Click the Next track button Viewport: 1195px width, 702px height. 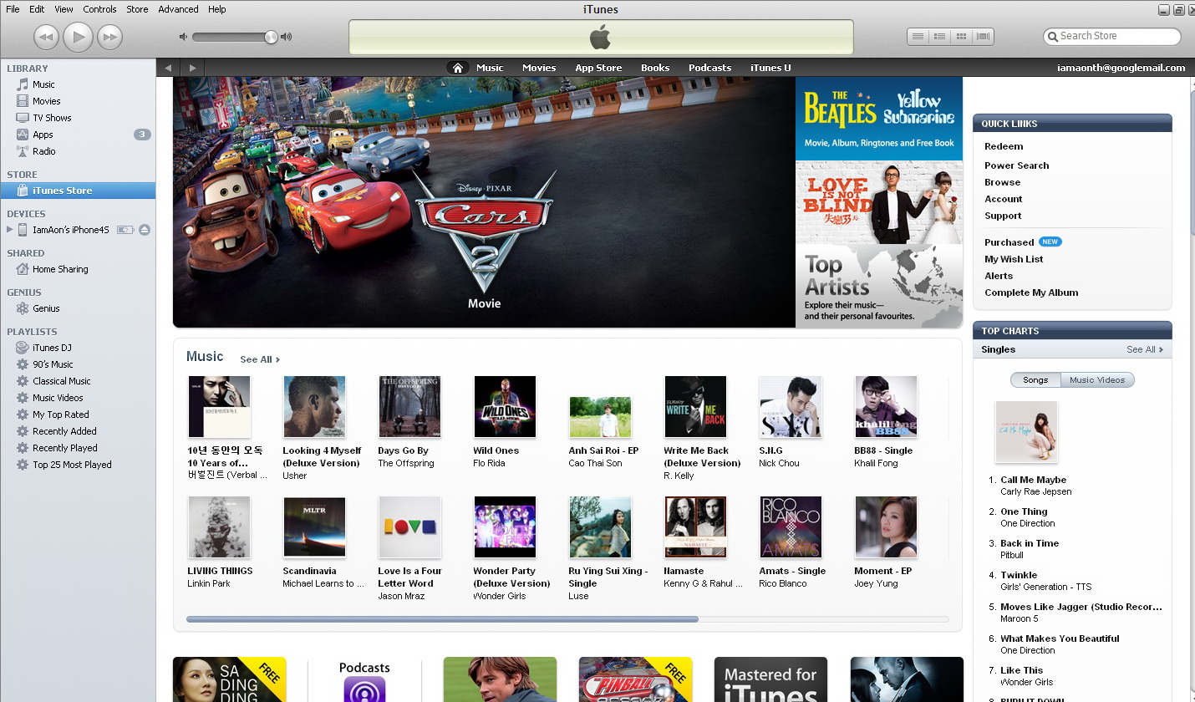point(109,37)
